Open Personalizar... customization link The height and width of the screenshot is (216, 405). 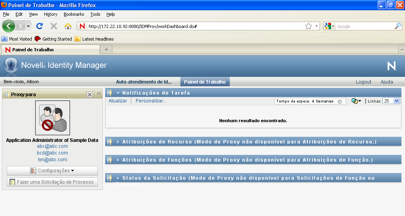[x=151, y=101]
